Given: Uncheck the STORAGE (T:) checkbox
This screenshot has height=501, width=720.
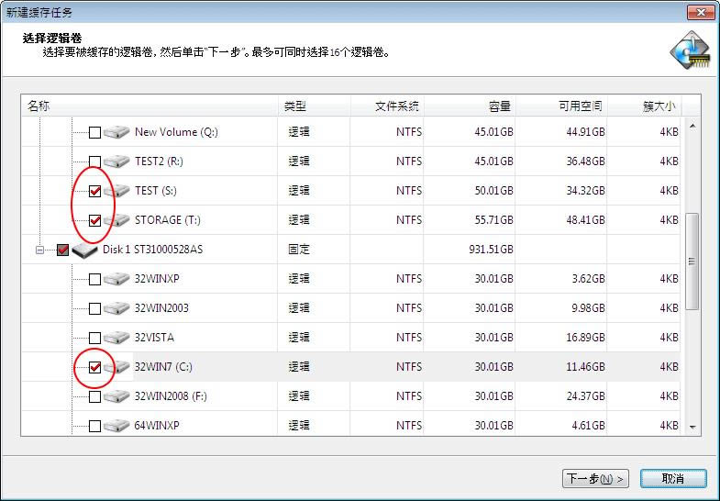Looking at the screenshot, I should pos(94,220).
